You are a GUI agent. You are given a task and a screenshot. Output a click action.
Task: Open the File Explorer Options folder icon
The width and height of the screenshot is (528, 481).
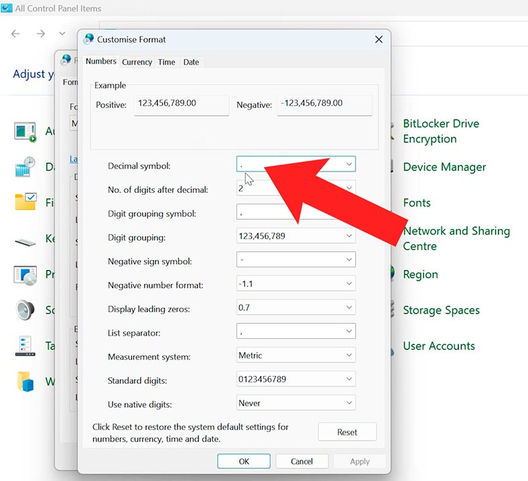coord(25,202)
